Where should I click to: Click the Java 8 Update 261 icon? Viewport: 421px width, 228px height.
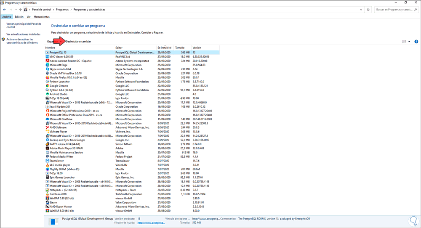point(48,107)
